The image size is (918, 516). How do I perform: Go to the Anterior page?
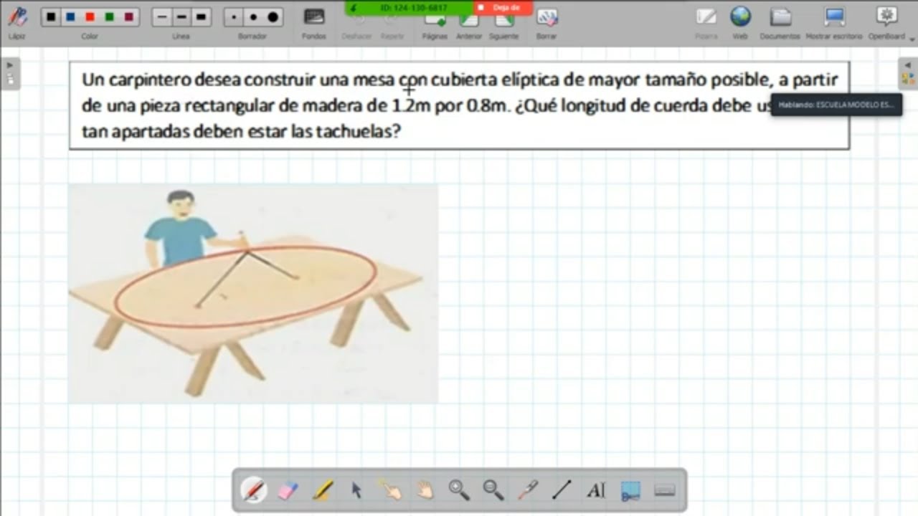pos(469,24)
